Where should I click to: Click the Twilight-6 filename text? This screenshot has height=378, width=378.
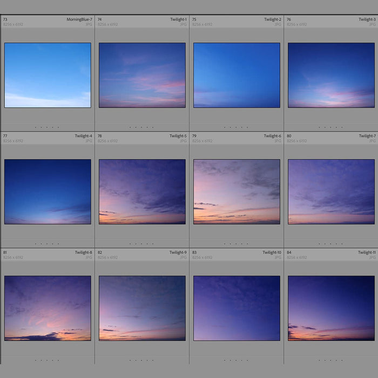(x=272, y=136)
